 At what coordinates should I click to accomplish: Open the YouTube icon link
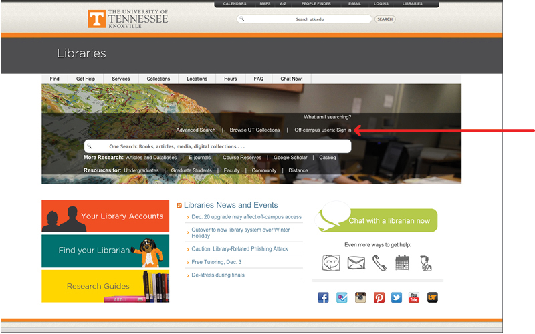(x=414, y=297)
